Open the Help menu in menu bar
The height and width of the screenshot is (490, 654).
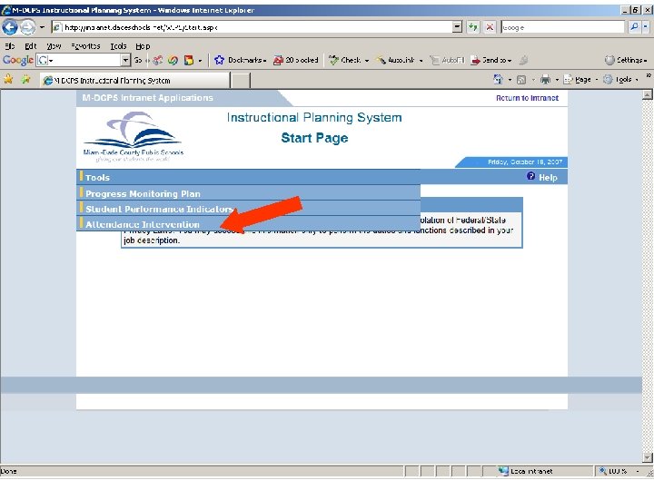point(143,46)
